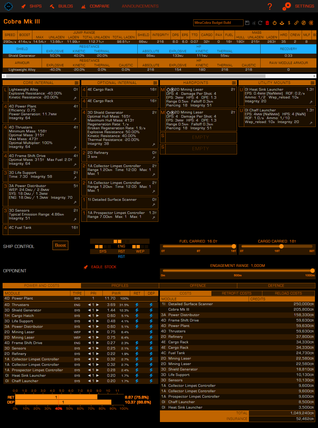Click the power symbol reset icon

click(275, 23)
